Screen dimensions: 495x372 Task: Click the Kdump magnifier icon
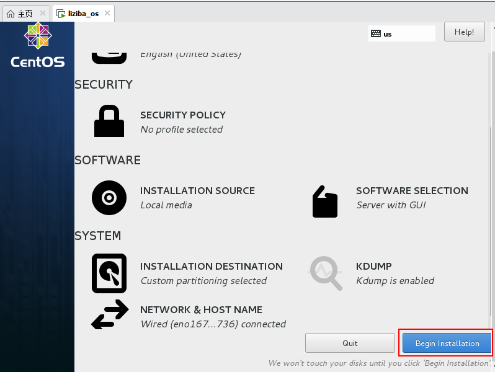[x=326, y=273]
